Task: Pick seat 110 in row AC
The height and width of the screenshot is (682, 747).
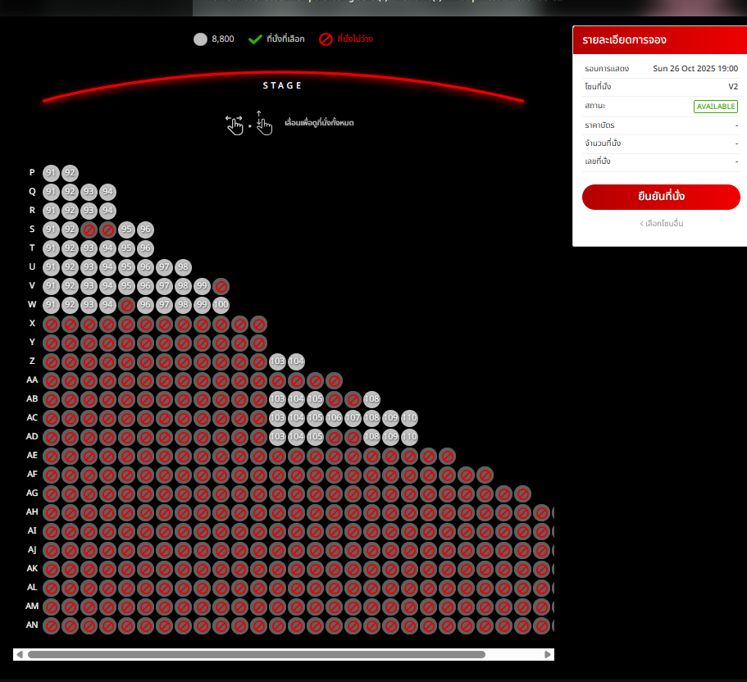Action: tap(409, 418)
